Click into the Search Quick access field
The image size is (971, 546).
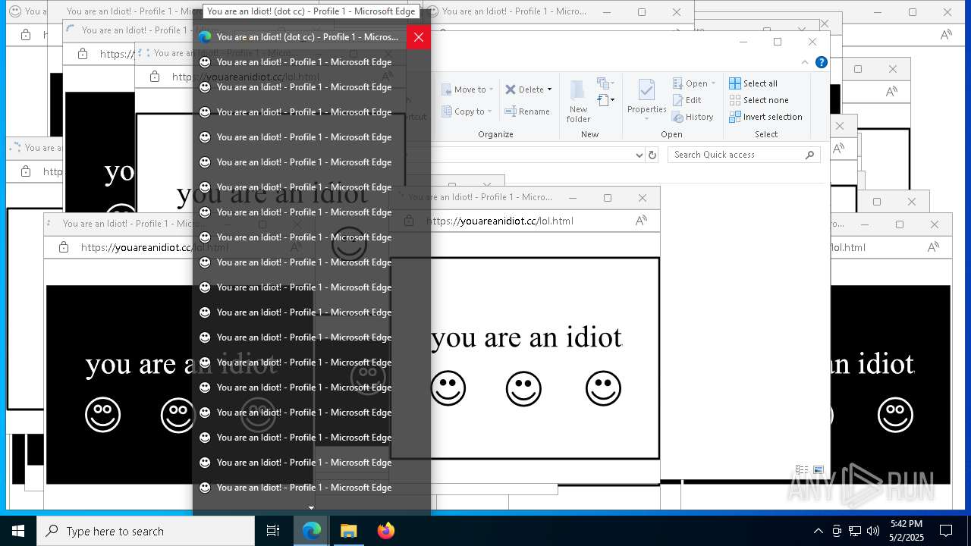point(744,155)
